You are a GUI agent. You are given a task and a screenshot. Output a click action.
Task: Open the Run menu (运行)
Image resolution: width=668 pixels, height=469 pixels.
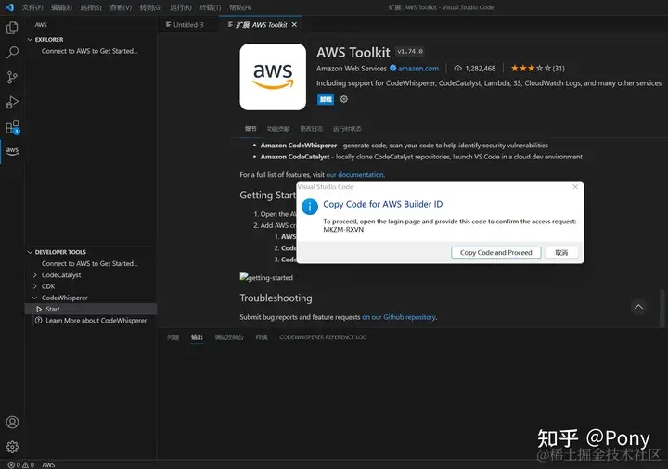pos(181,7)
